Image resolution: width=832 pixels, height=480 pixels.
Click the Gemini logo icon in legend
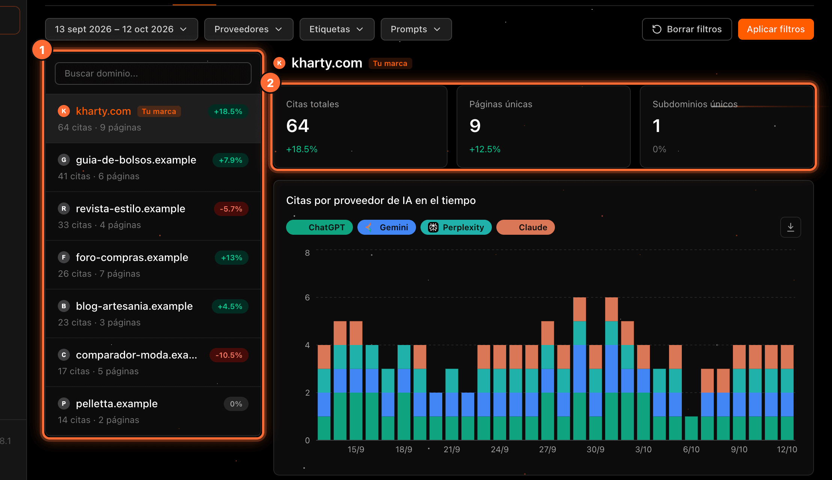[369, 227]
